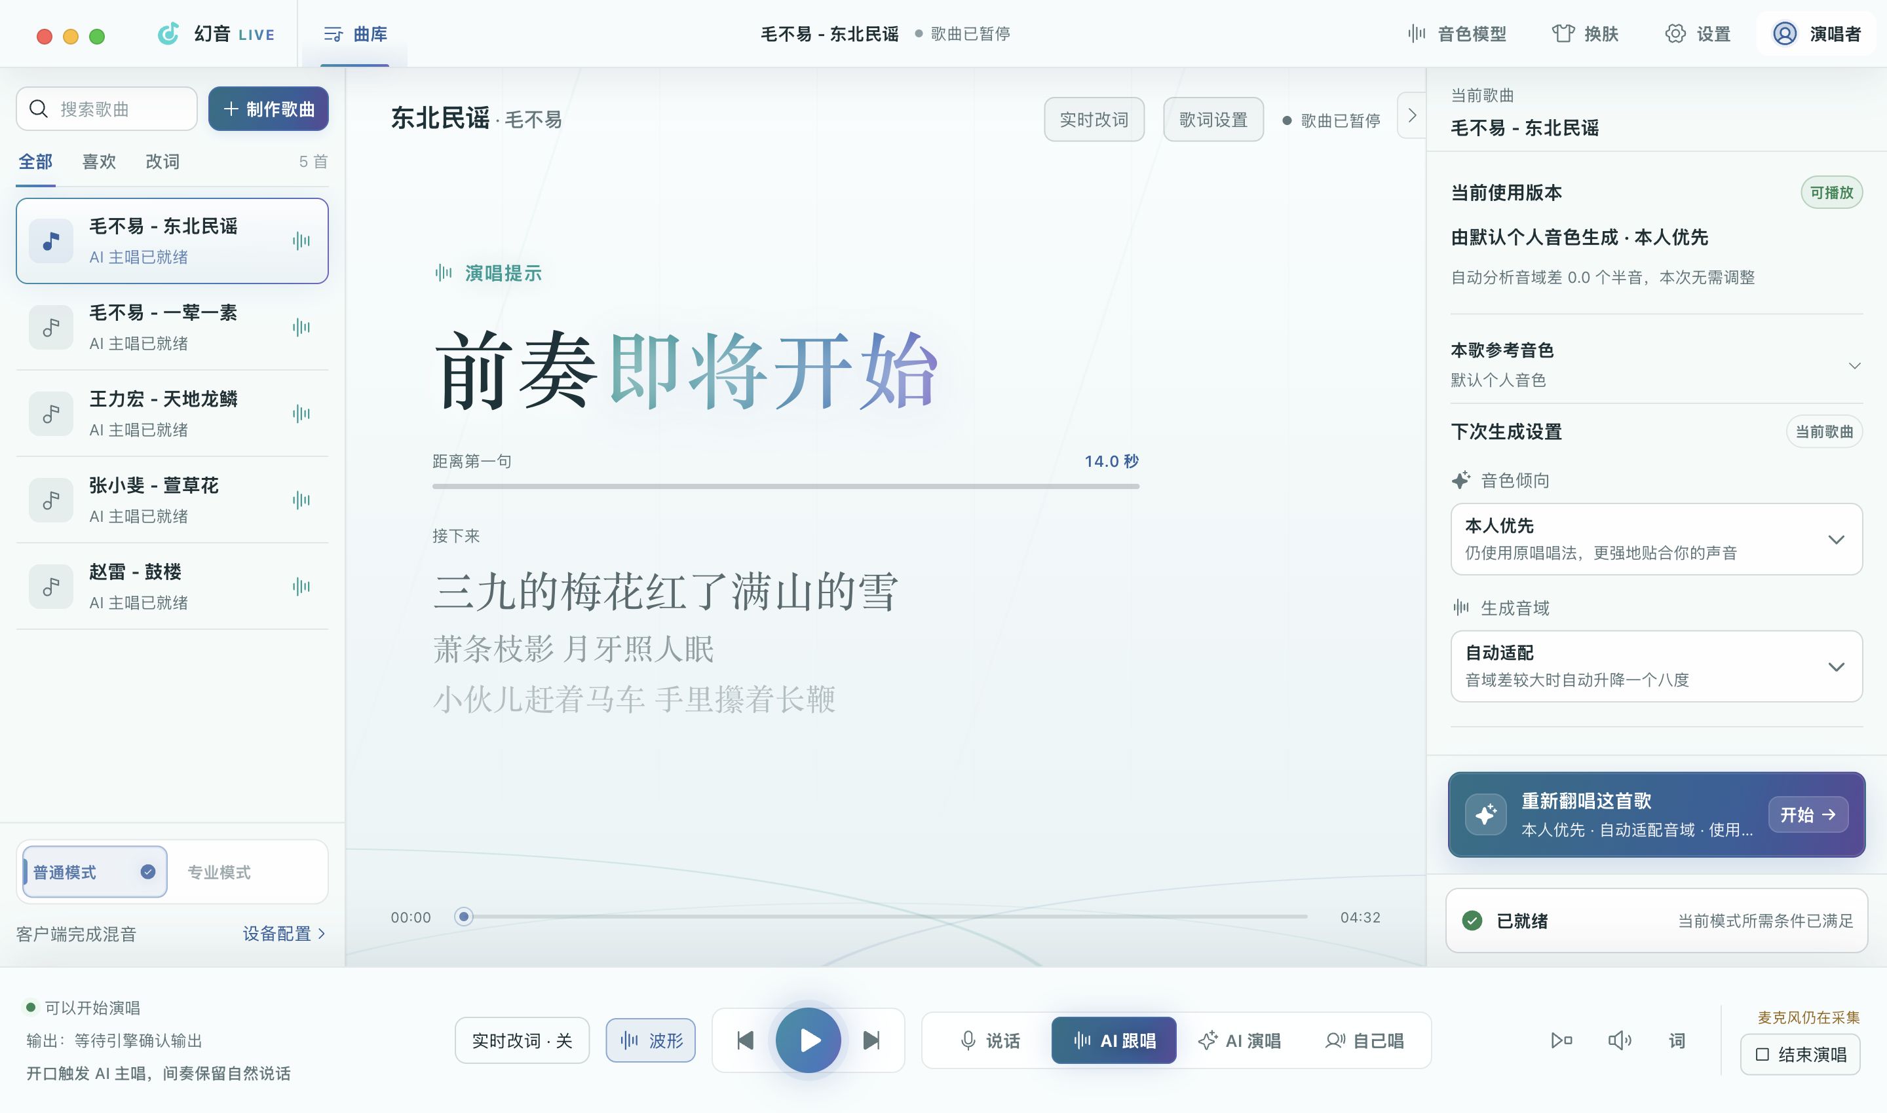
Task: Play the paused song
Action: [809, 1040]
